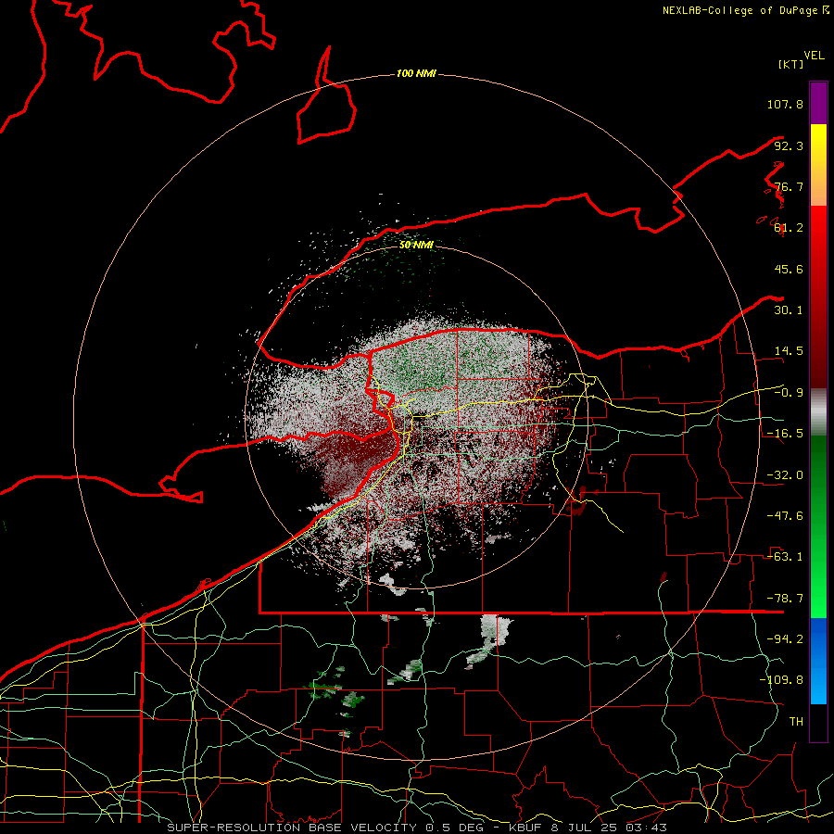The height and width of the screenshot is (834, 834).
Task: Click the 100 NMI range ring label
Action: click(416, 73)
